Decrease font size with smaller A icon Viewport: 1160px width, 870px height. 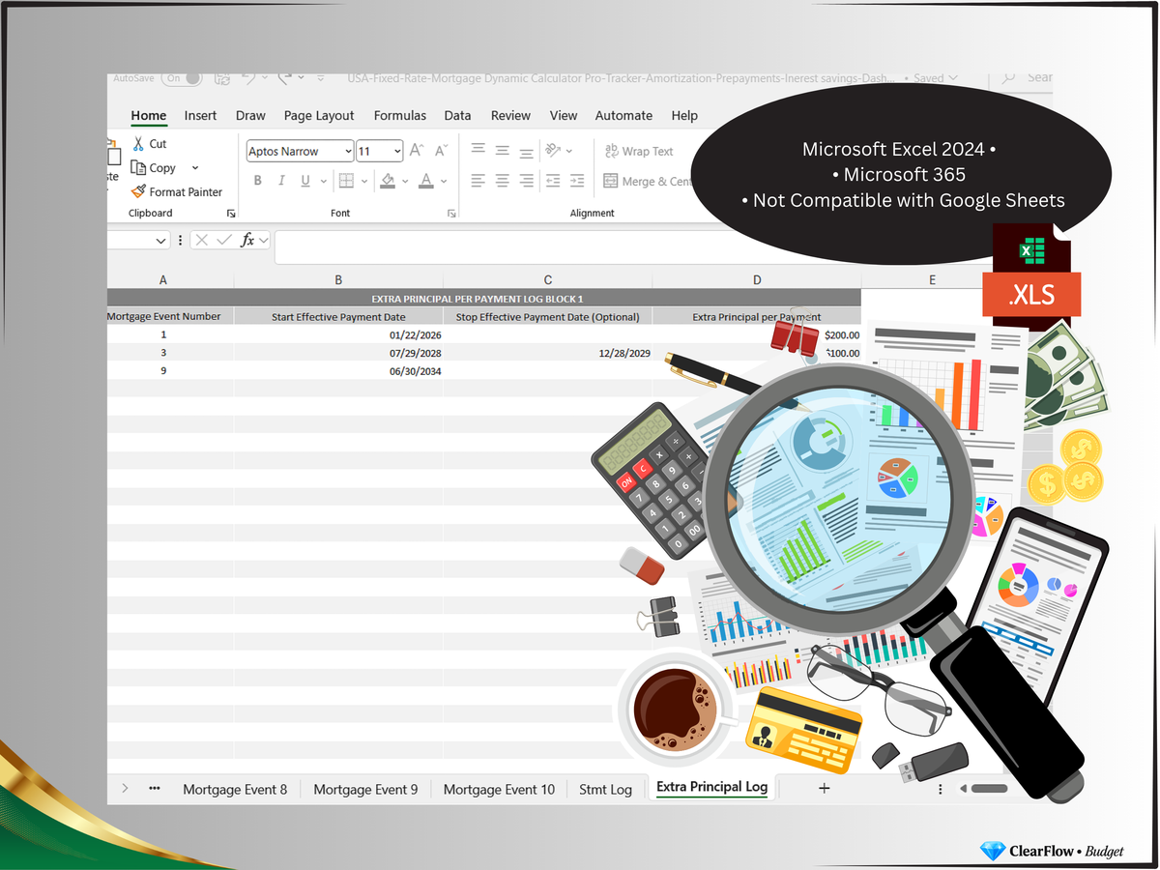[x=441, y=151]
